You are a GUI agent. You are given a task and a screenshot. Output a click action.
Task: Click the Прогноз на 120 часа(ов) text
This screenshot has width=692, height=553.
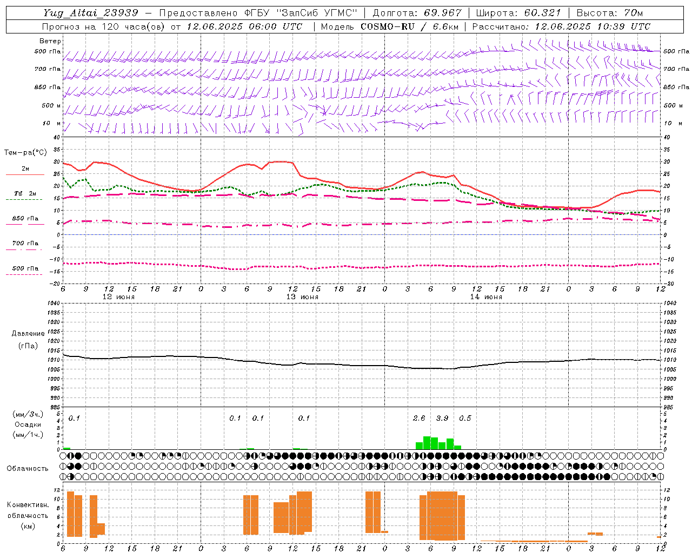pos(104,26)
